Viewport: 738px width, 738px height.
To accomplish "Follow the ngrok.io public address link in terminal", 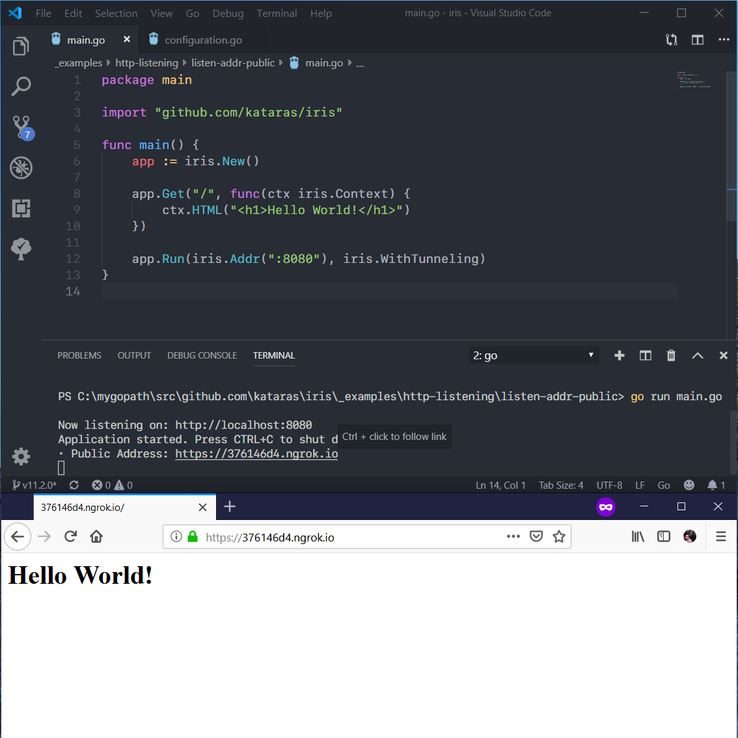I will 256,454.
